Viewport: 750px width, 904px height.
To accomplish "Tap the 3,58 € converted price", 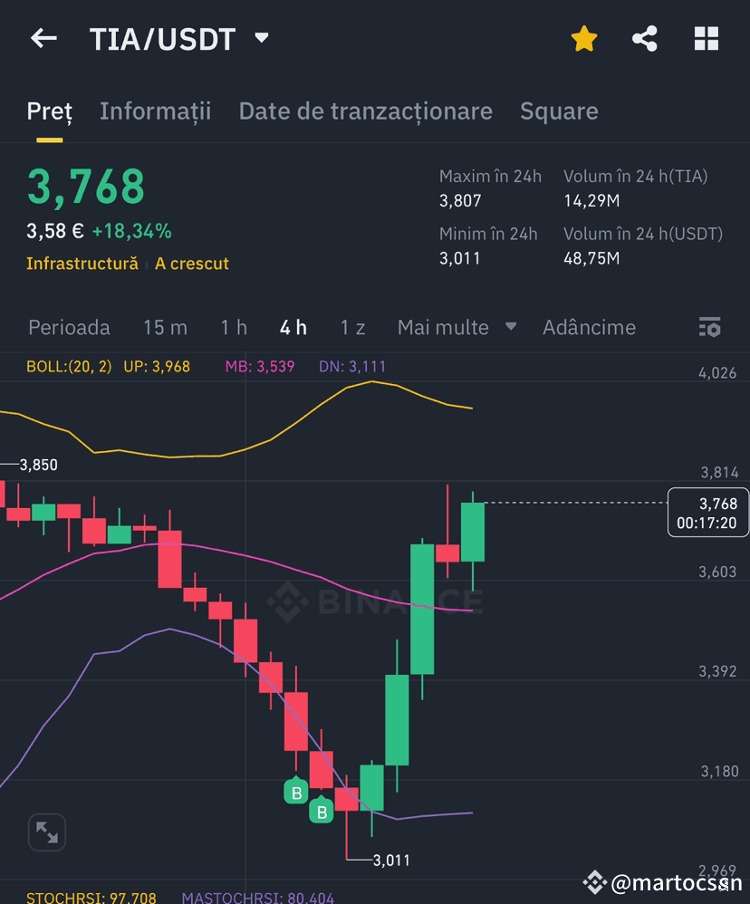I will tap(55, 231).
